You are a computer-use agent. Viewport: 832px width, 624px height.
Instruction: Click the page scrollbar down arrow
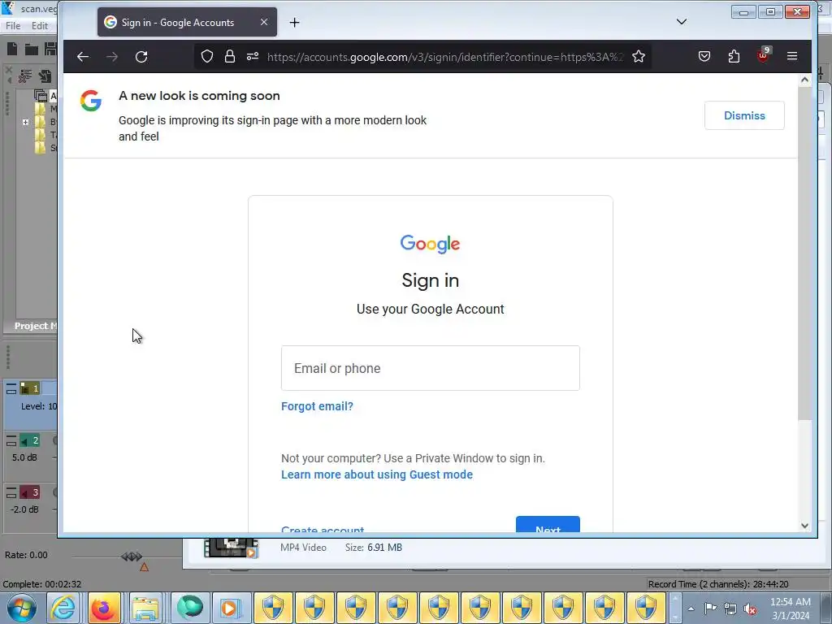coord(805,526)
